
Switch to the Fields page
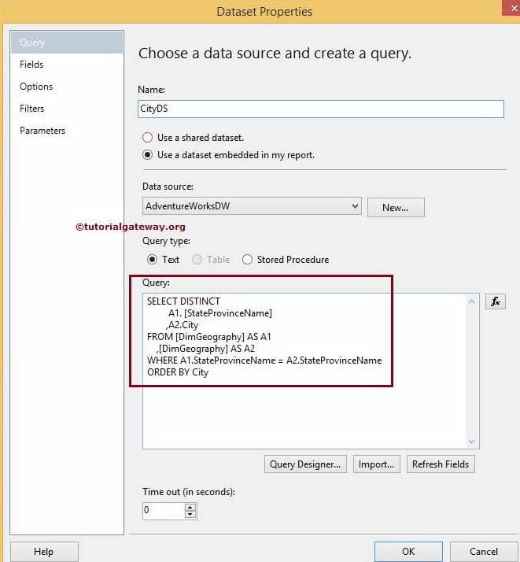point(31,65)
